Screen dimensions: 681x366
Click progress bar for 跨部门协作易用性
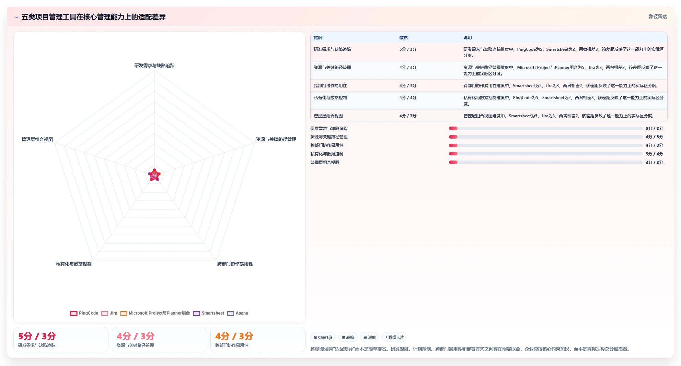(x=546, y=145)
